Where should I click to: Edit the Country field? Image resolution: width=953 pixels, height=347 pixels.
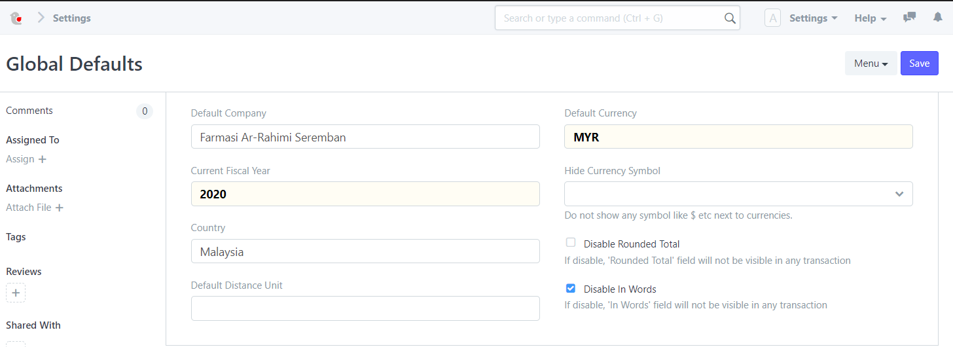tap(365, 251)
